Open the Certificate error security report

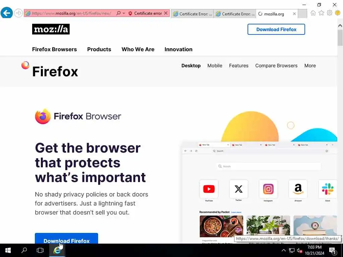coord(148,13)
